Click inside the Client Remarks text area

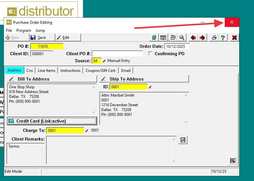coord(109,150)
